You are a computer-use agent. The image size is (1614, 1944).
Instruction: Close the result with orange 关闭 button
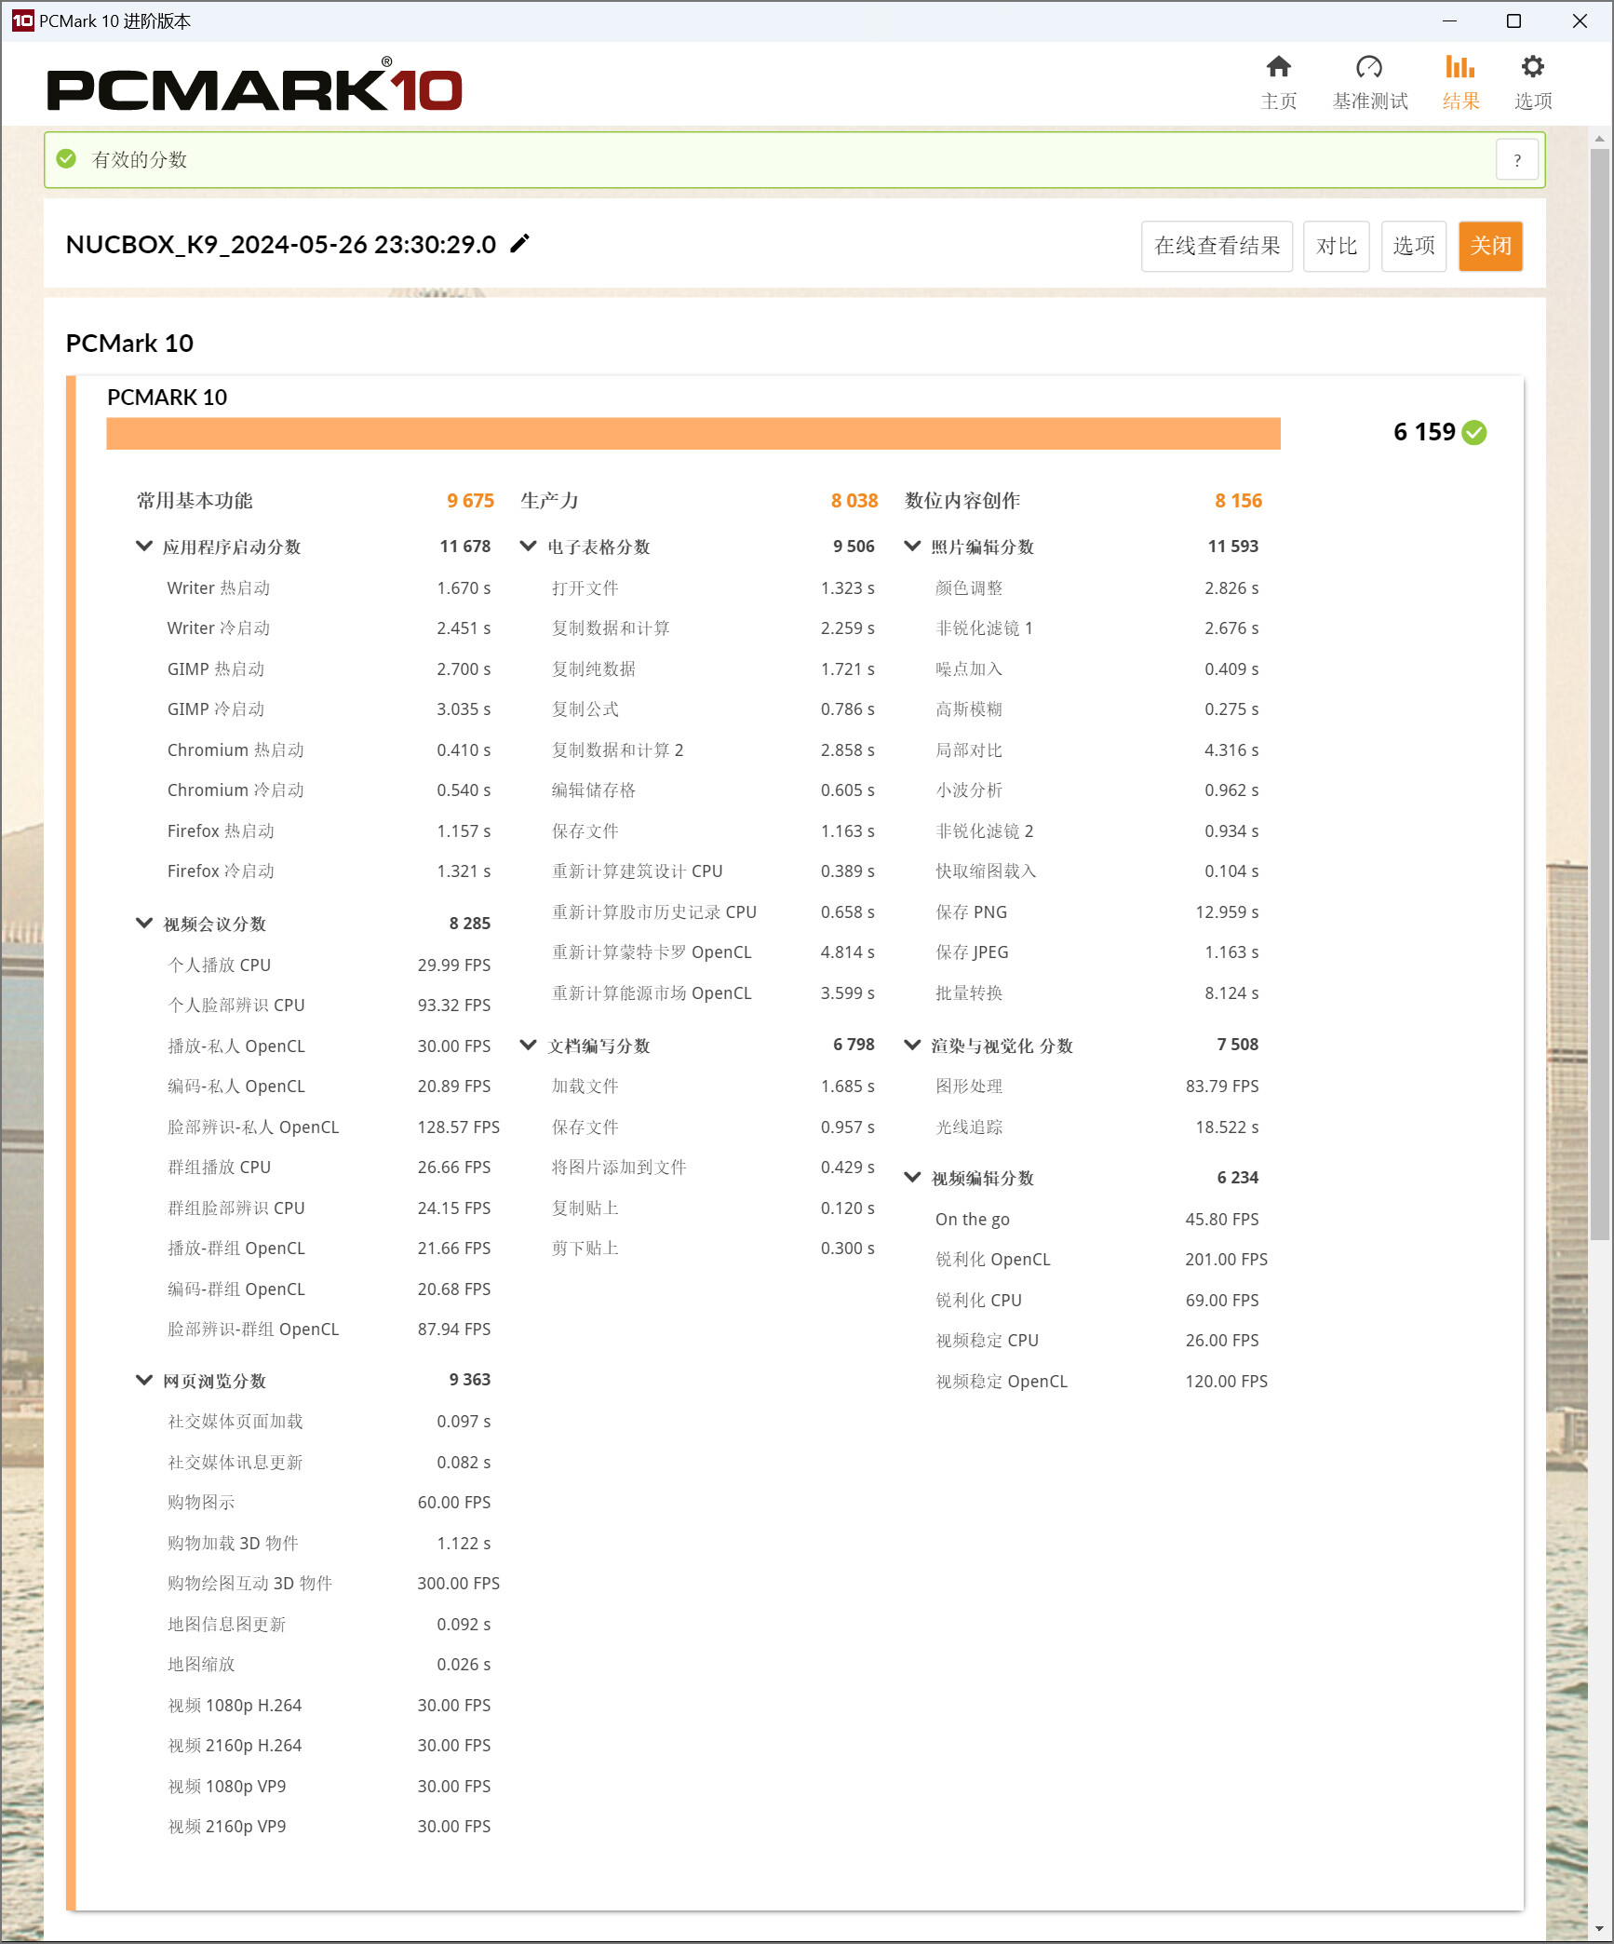pyautogui.click(x=1489, y=247)
